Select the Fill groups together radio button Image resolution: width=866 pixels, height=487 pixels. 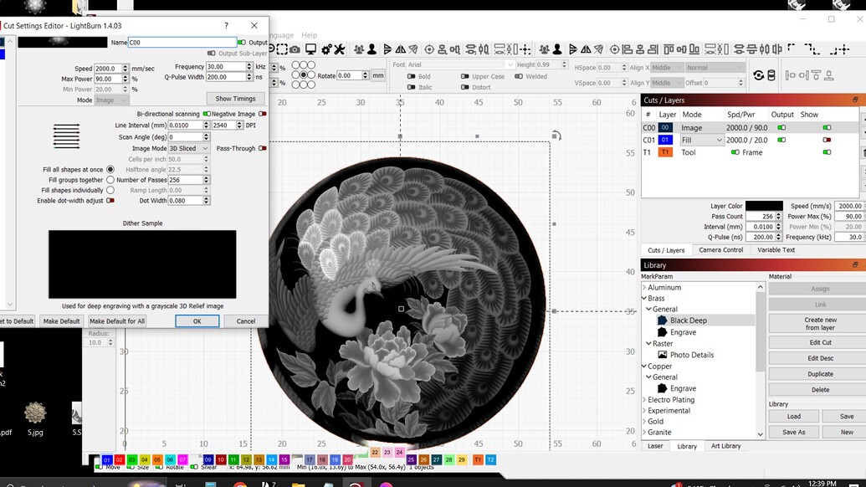point(109,179)
